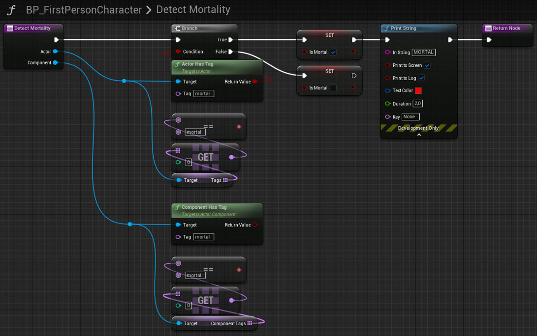
Task: Click the lower GET node output pin
Action: click(x=231, y=301)
